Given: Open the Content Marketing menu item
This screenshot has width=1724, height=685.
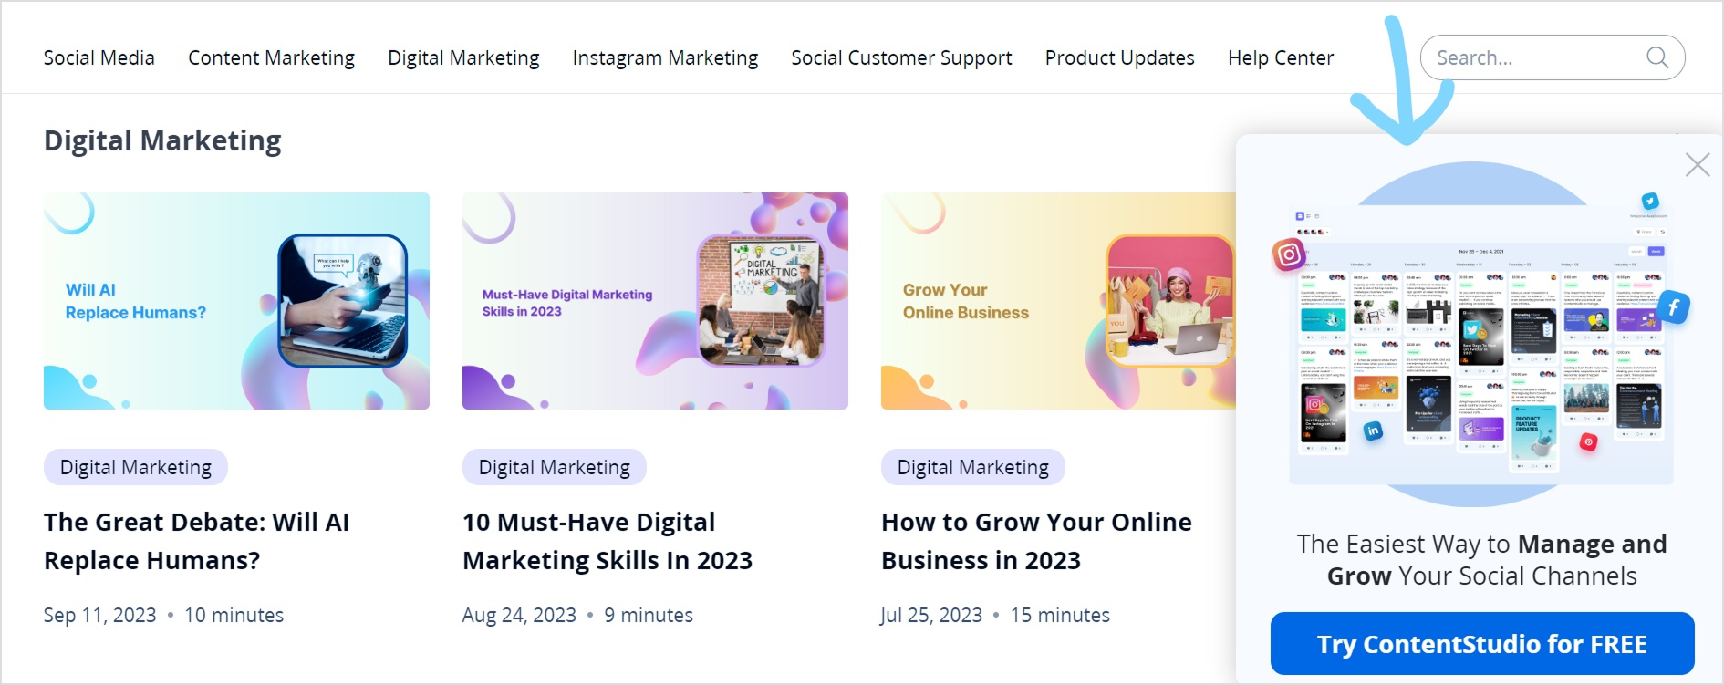Looking at the screenshot, I should pos(272,57).
